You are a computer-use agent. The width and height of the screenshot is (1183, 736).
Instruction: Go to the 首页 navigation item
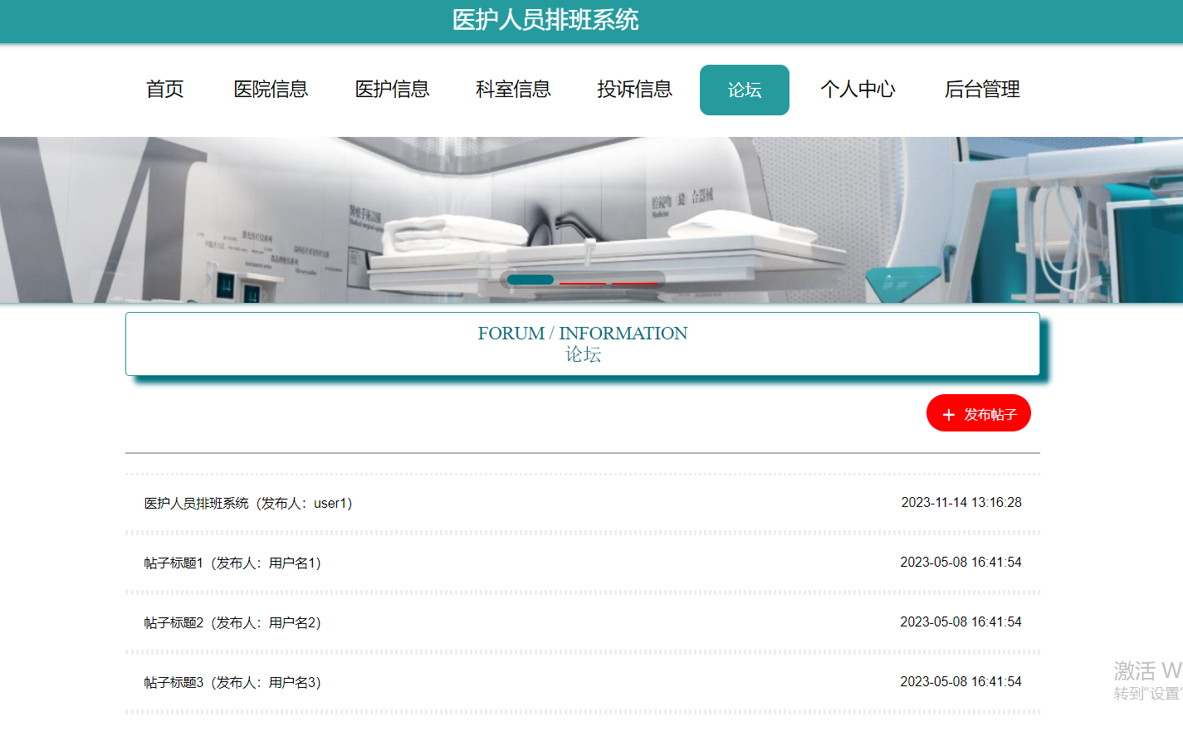[165, 90]
